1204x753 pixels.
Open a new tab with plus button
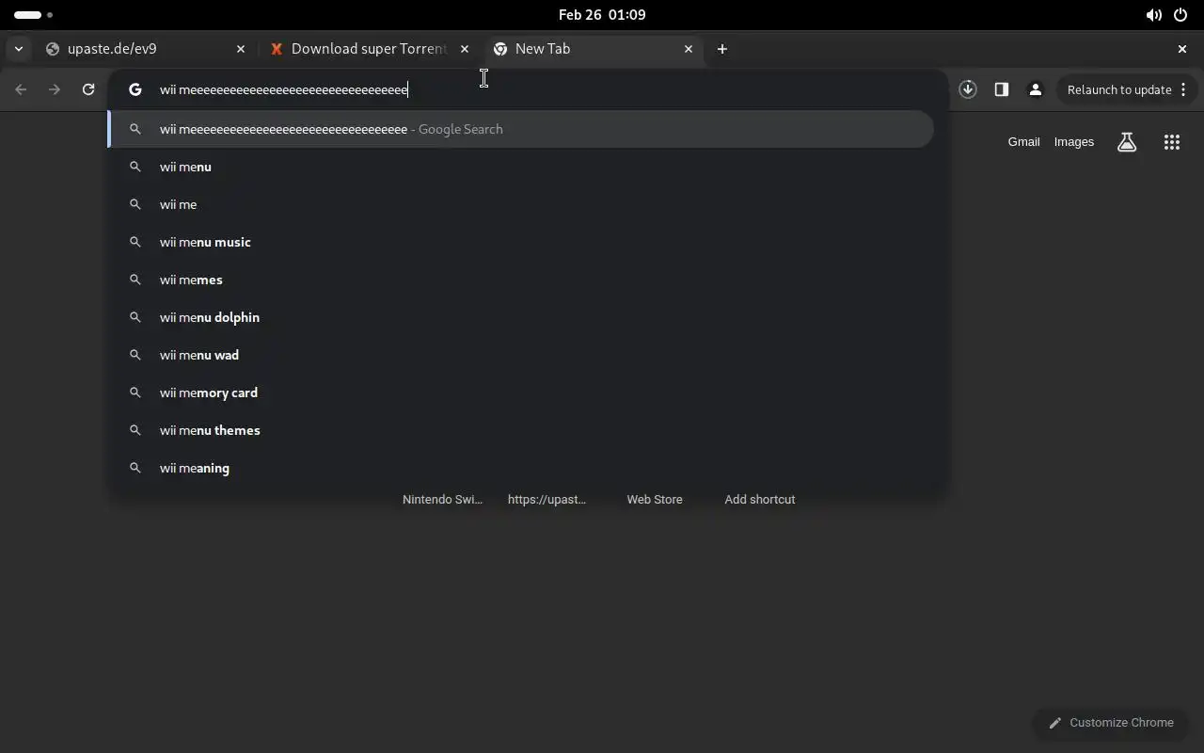pos(722,49)
